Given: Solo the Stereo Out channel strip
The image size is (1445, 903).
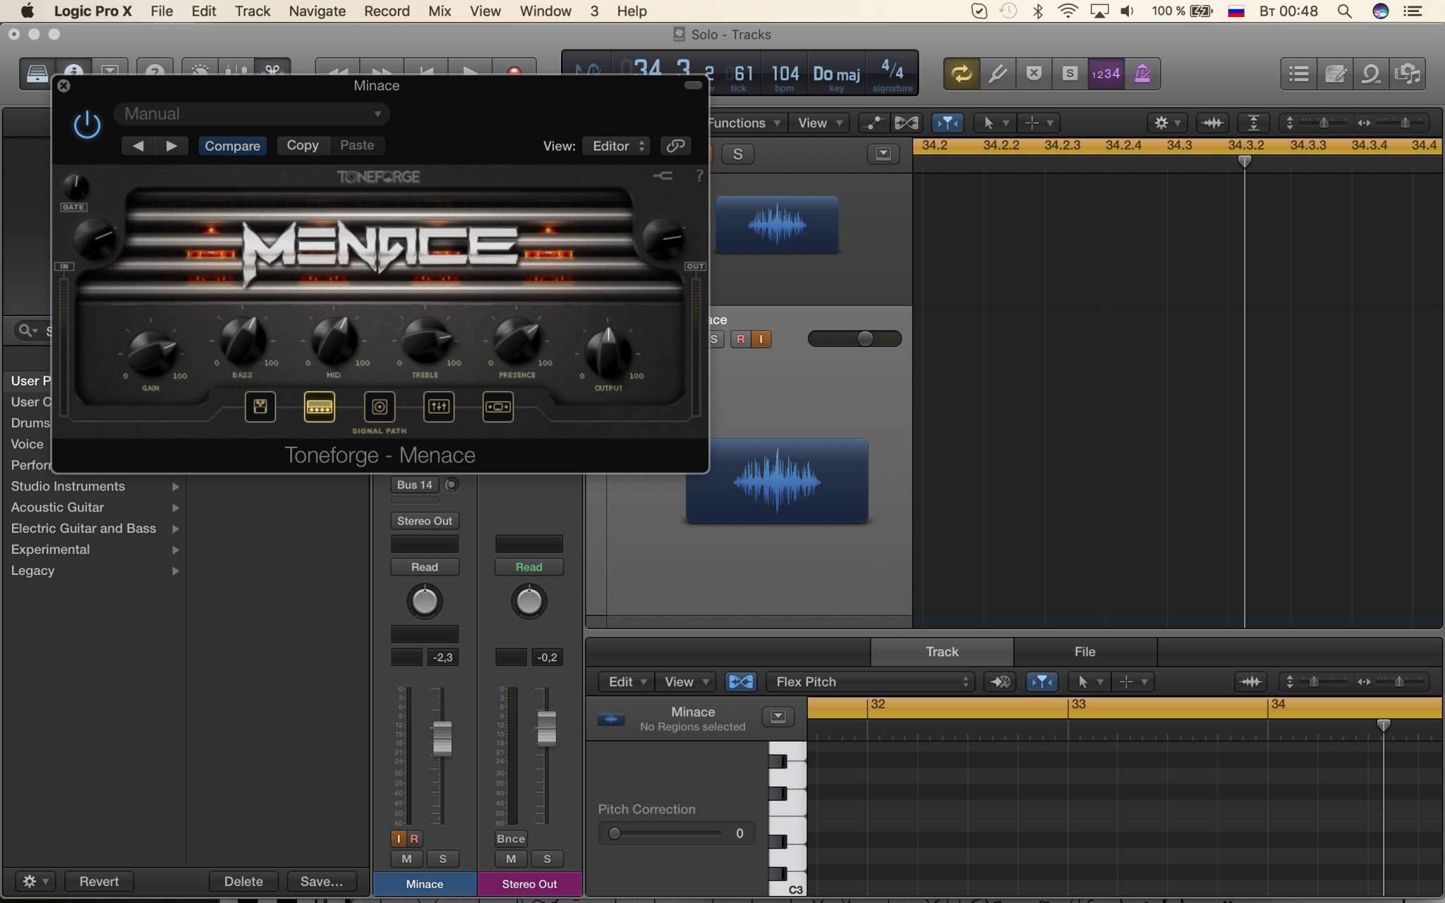Looking at the screenshot, I should coord(547,859).
